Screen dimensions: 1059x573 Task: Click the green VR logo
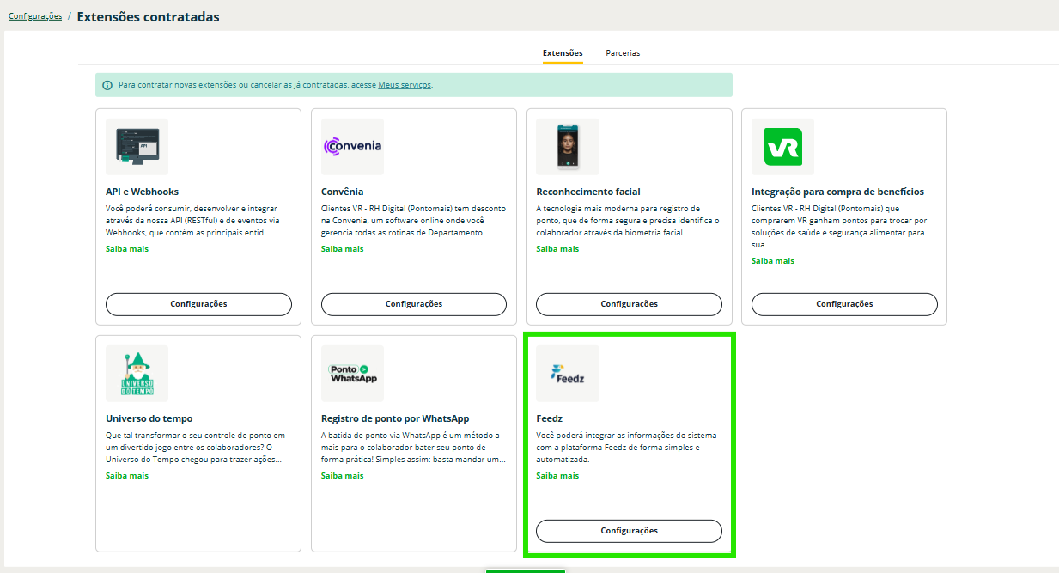tap(782, 147)
